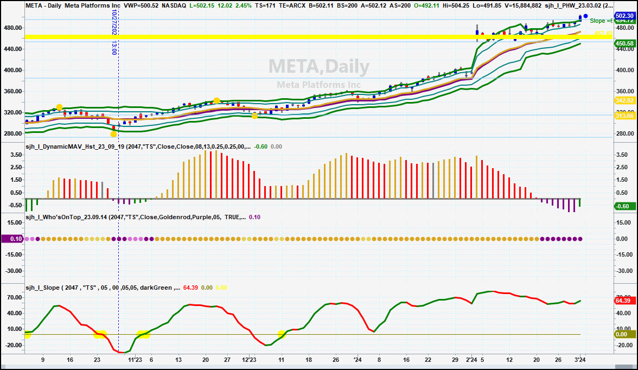Image resolution: width=638 pixels, height=370 pixels.
Task: Select the last price L=502.15
Action: coord(202,6)
